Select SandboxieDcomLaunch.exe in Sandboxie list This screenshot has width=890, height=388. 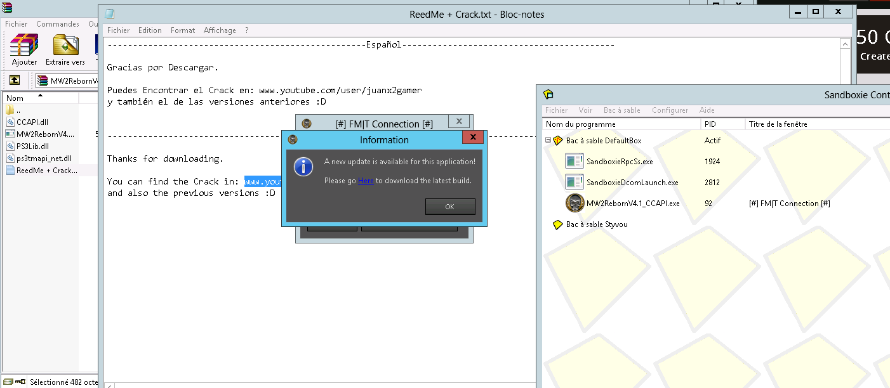pyautogui.click(x=632, y=183)
